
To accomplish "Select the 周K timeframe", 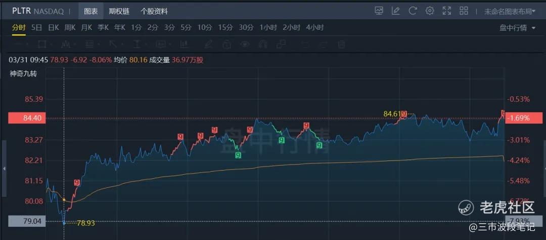I will (x=70, y=27).
